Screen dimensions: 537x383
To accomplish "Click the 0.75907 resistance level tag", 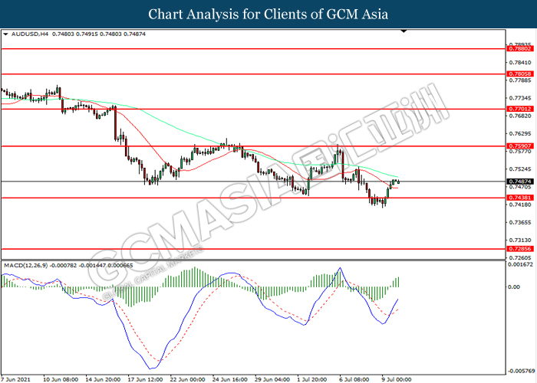I will coord(520,146).
